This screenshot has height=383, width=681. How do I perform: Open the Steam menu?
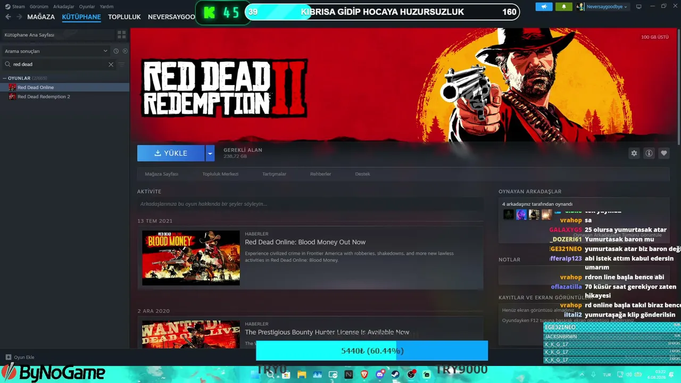click(15, 6)
